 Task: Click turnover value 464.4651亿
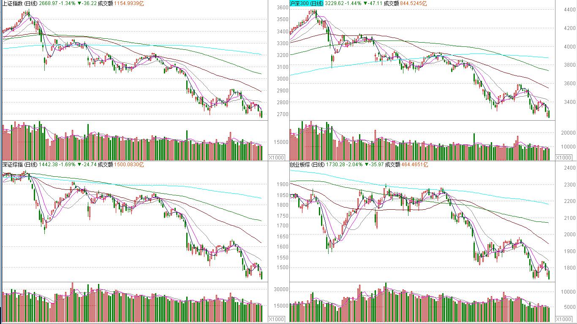click(x=414, y=165)
